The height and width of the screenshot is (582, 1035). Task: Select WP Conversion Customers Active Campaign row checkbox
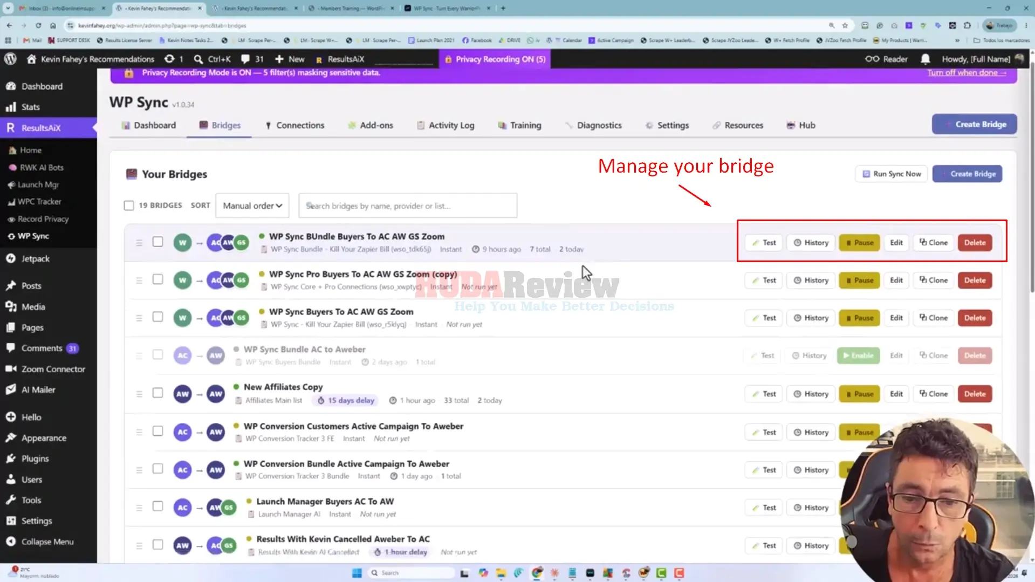(x=157, y=432)
